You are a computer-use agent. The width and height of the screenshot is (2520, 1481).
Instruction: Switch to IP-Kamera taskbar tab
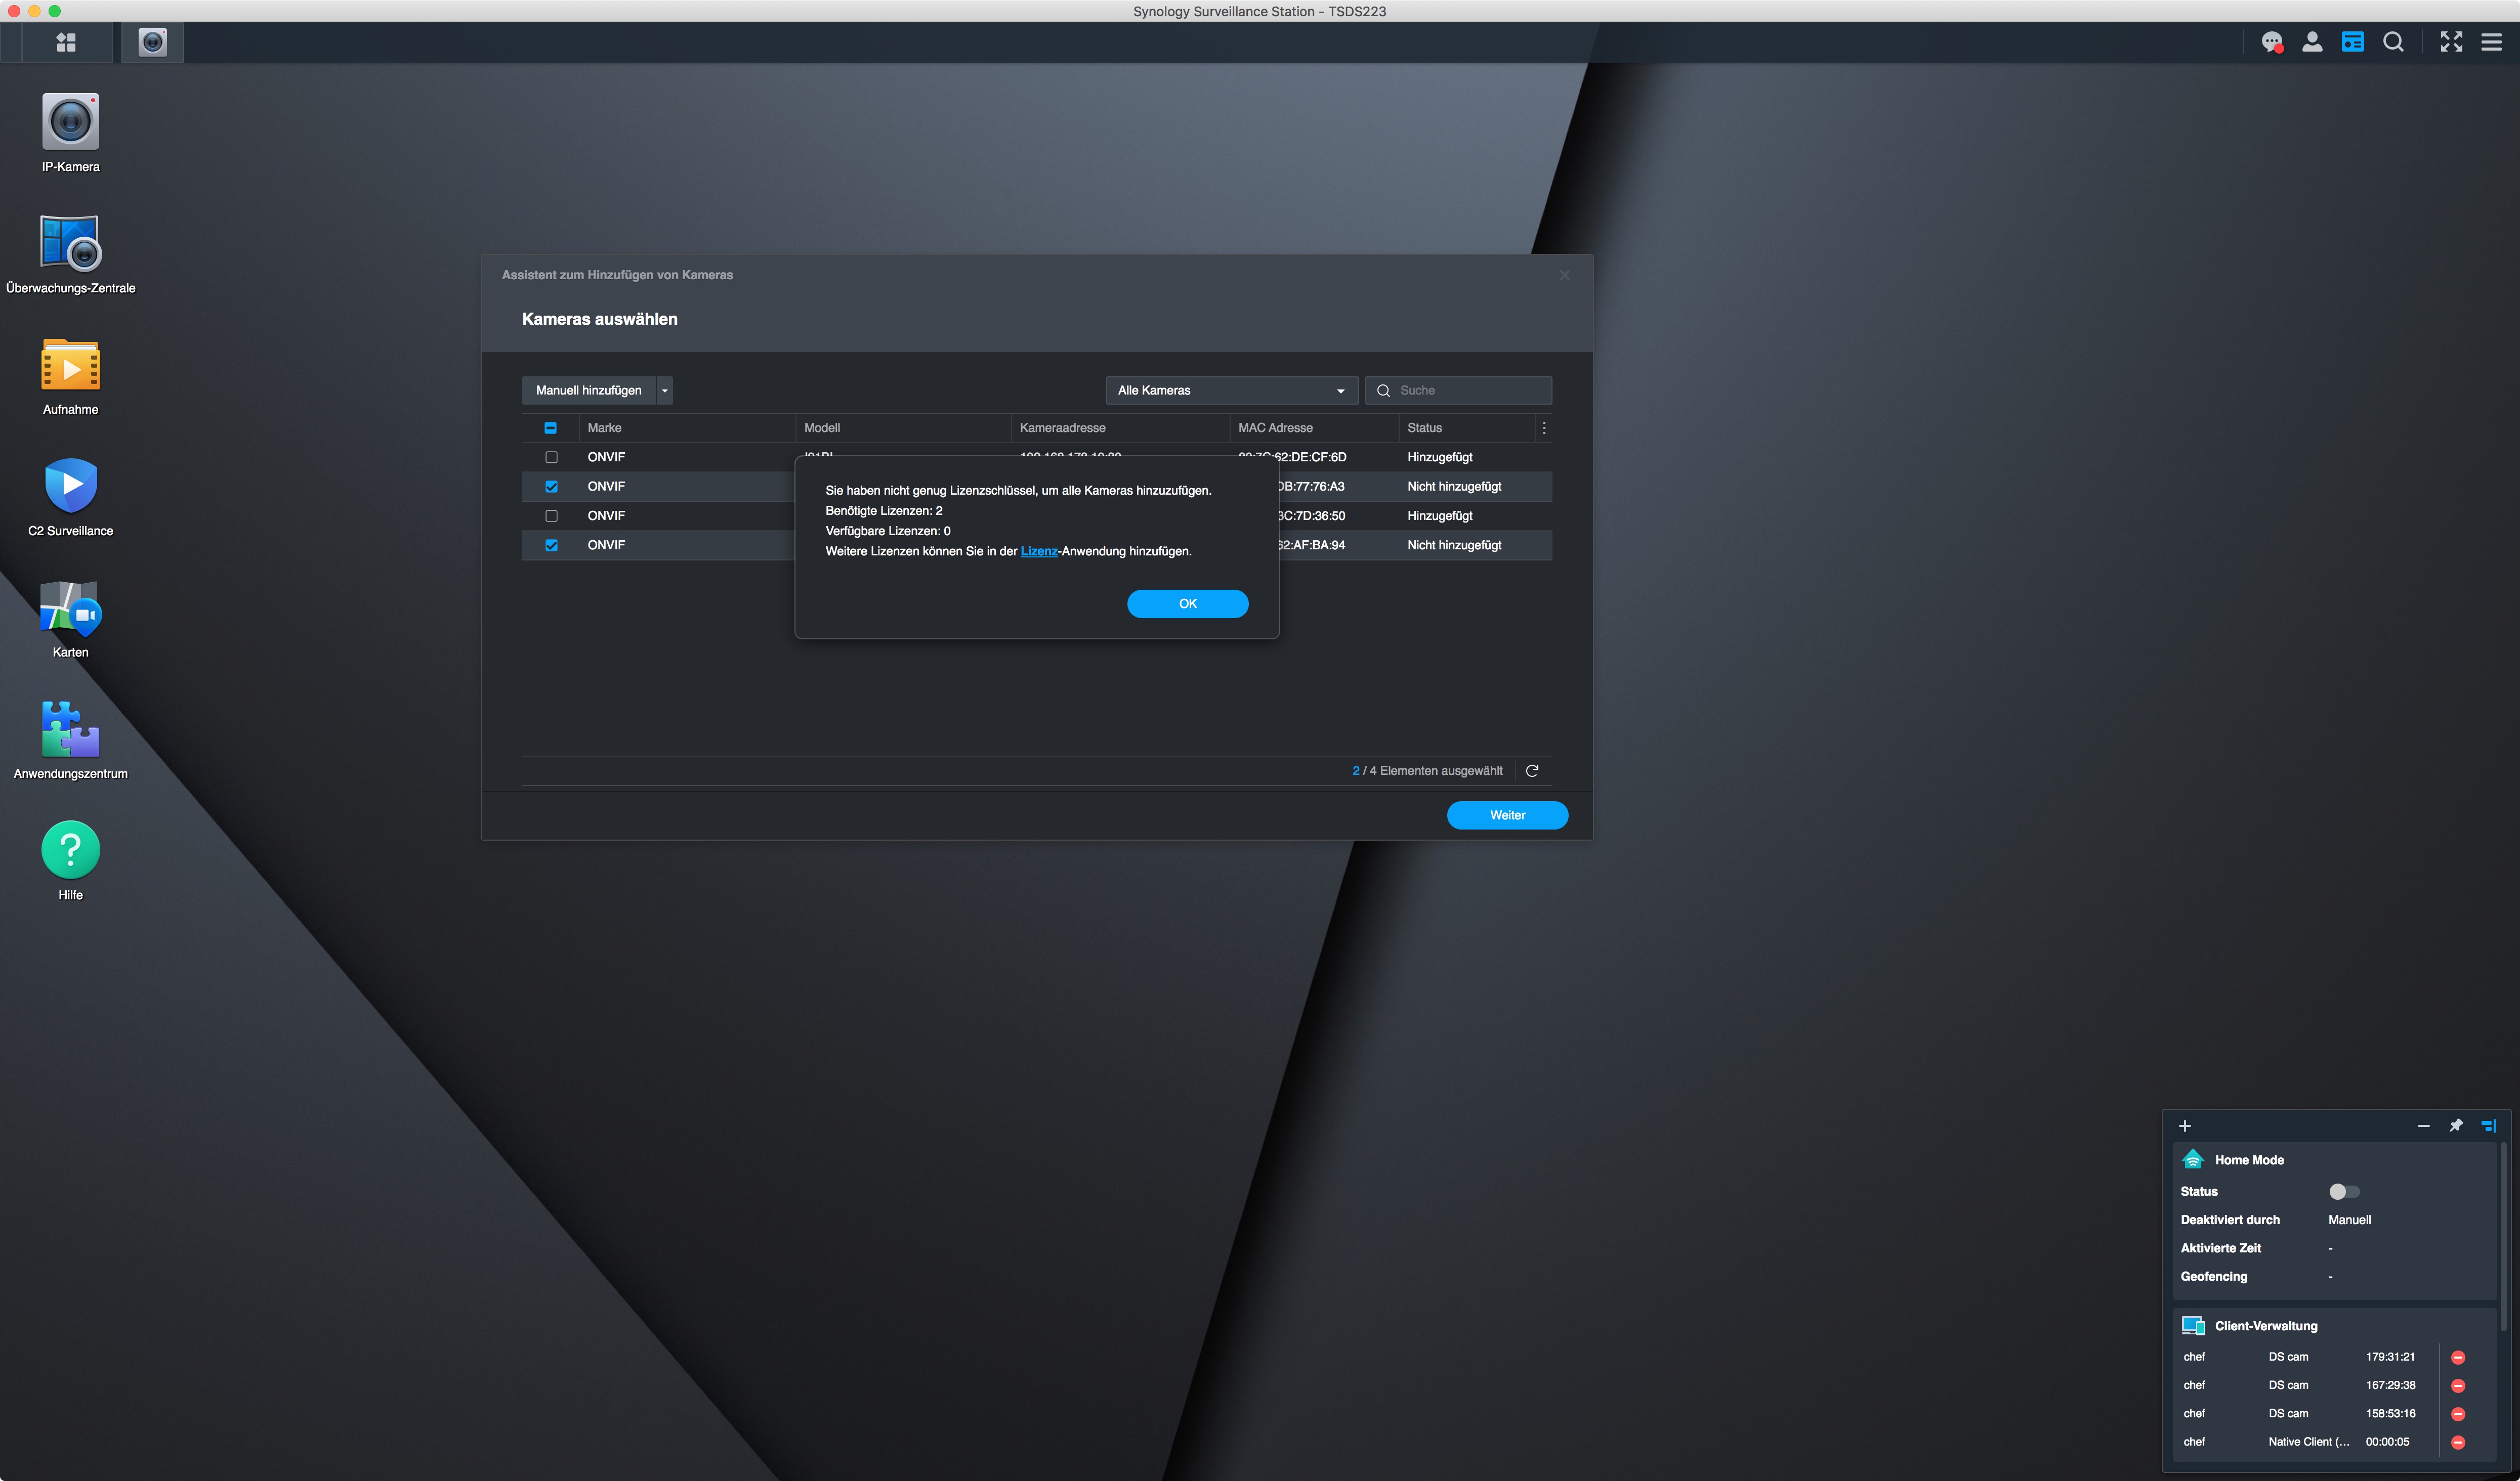[152, 42]
